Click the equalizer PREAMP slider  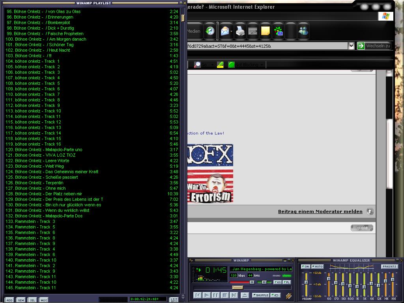coord(306,282)
